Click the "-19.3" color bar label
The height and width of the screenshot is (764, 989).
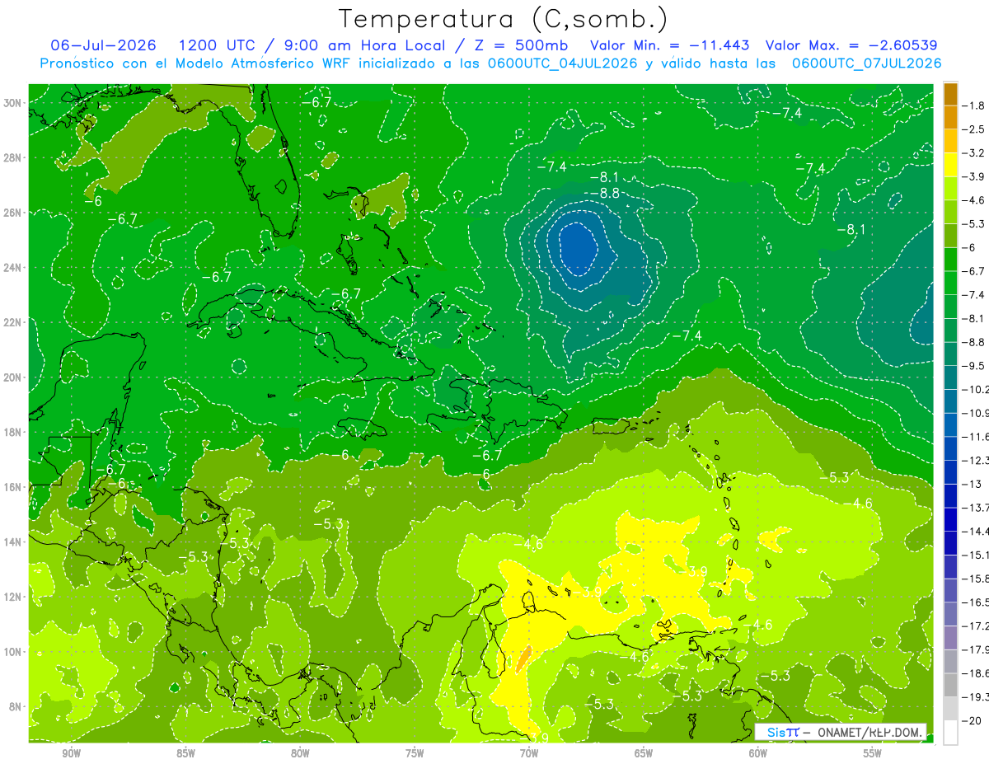(x=976, y=697)
